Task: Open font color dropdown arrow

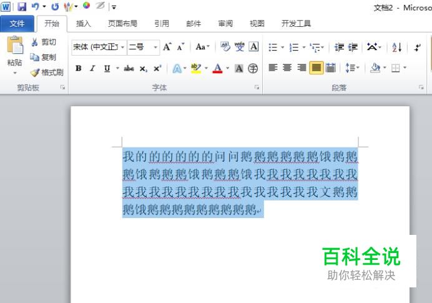Action: coord(228,68)
